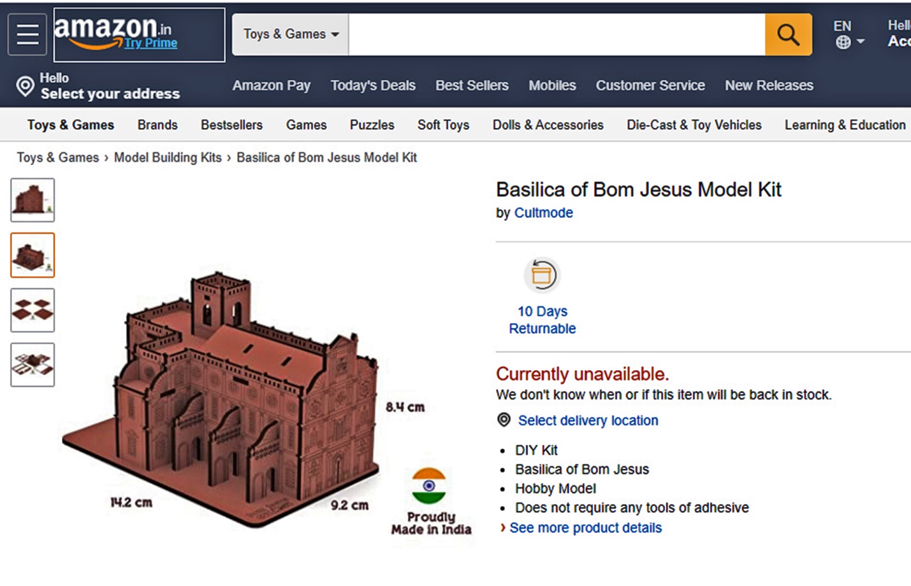Viewport: 911px width, 586px height.
Task: Click the Cultmode brand link
Action: coord(543,213)
